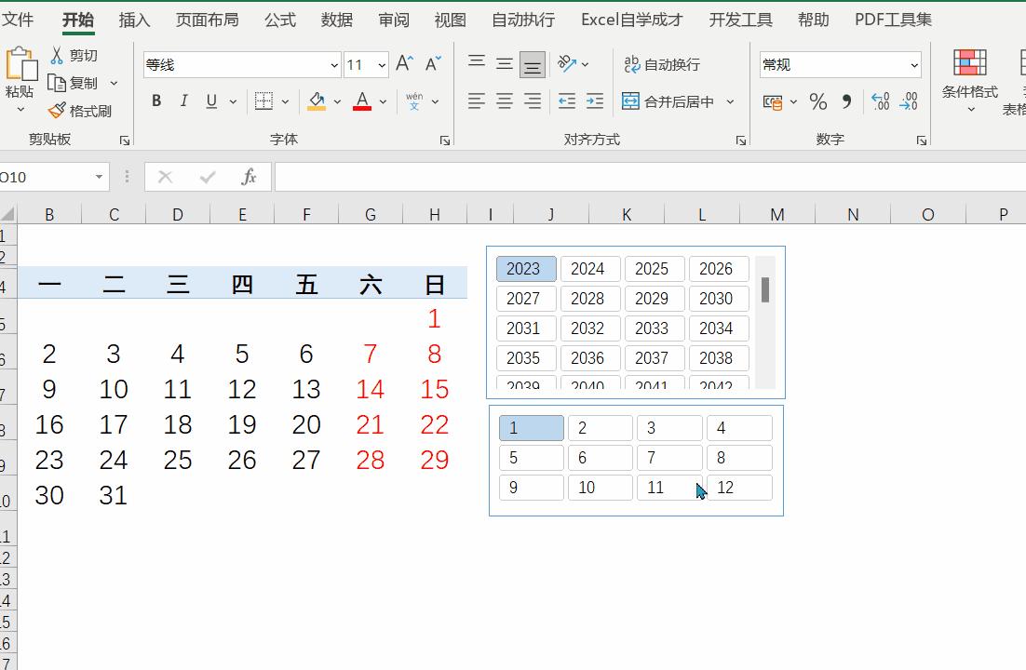1026x670 pixels.
Task: Select year 2025 in the year picker
Action: (655, 268)
